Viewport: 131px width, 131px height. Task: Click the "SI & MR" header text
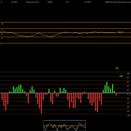(14, 2)
